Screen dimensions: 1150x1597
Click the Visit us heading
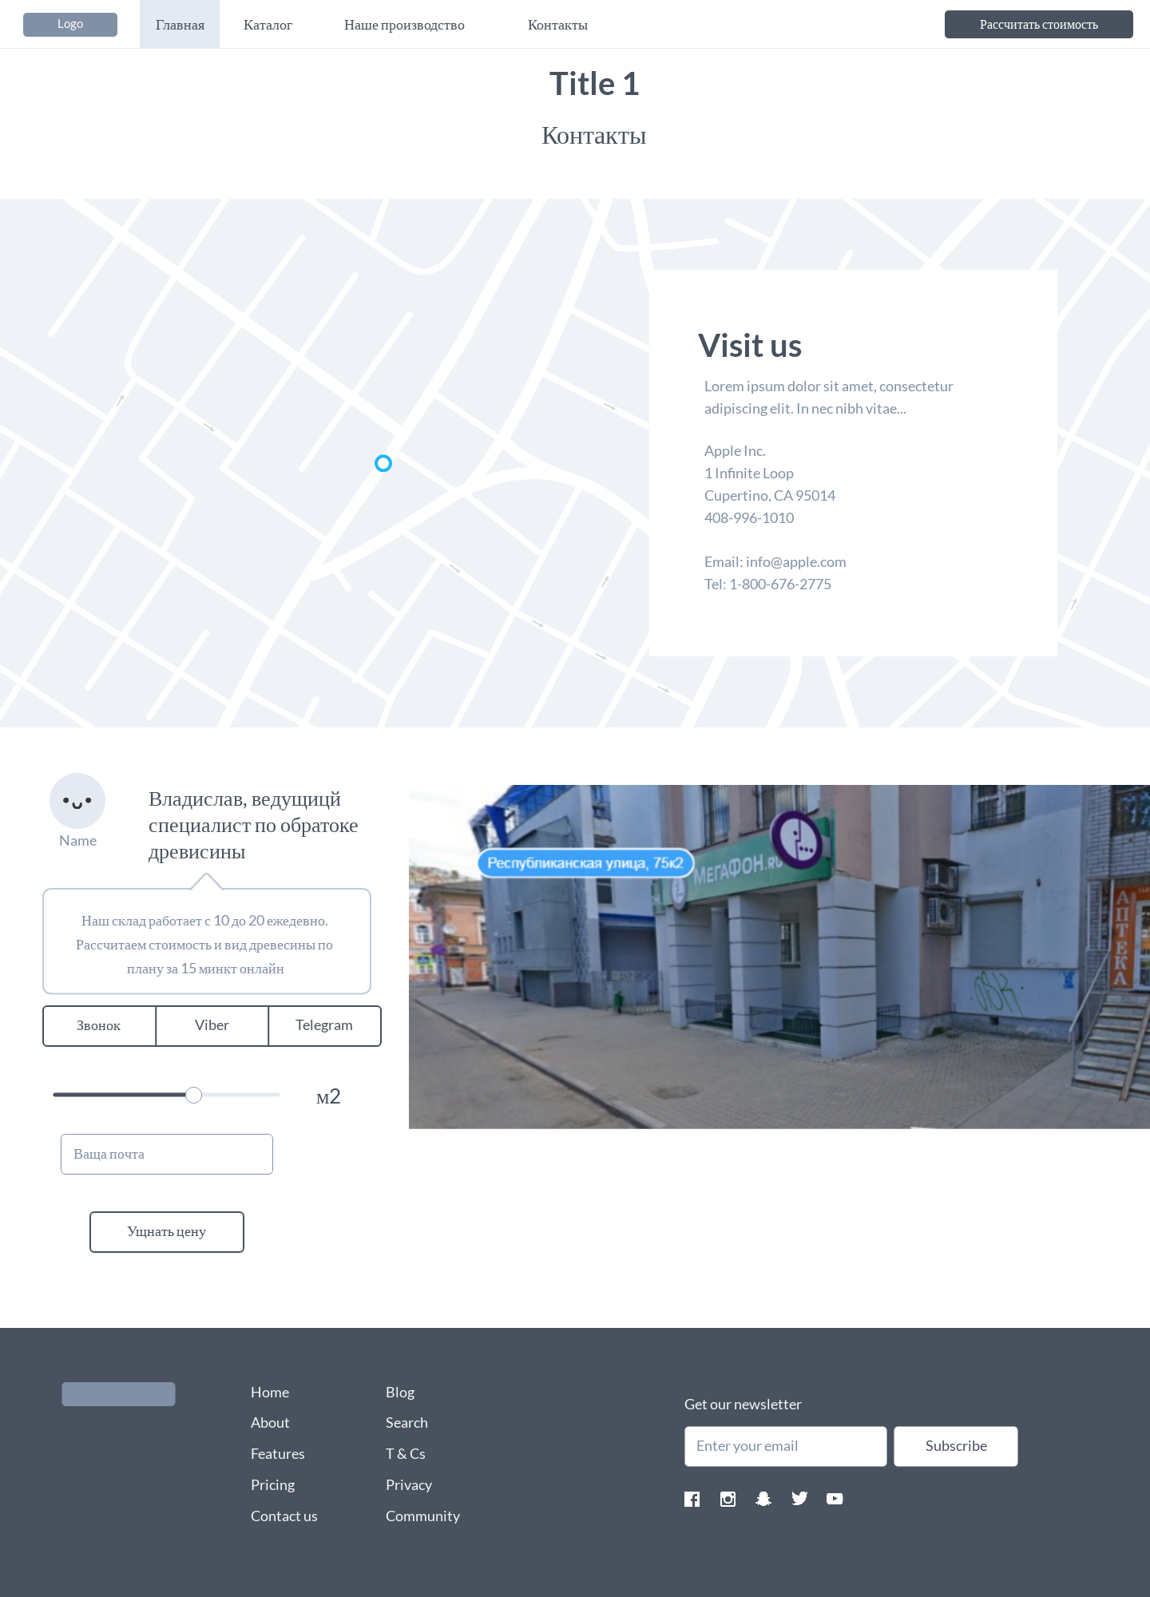(750, 346)
